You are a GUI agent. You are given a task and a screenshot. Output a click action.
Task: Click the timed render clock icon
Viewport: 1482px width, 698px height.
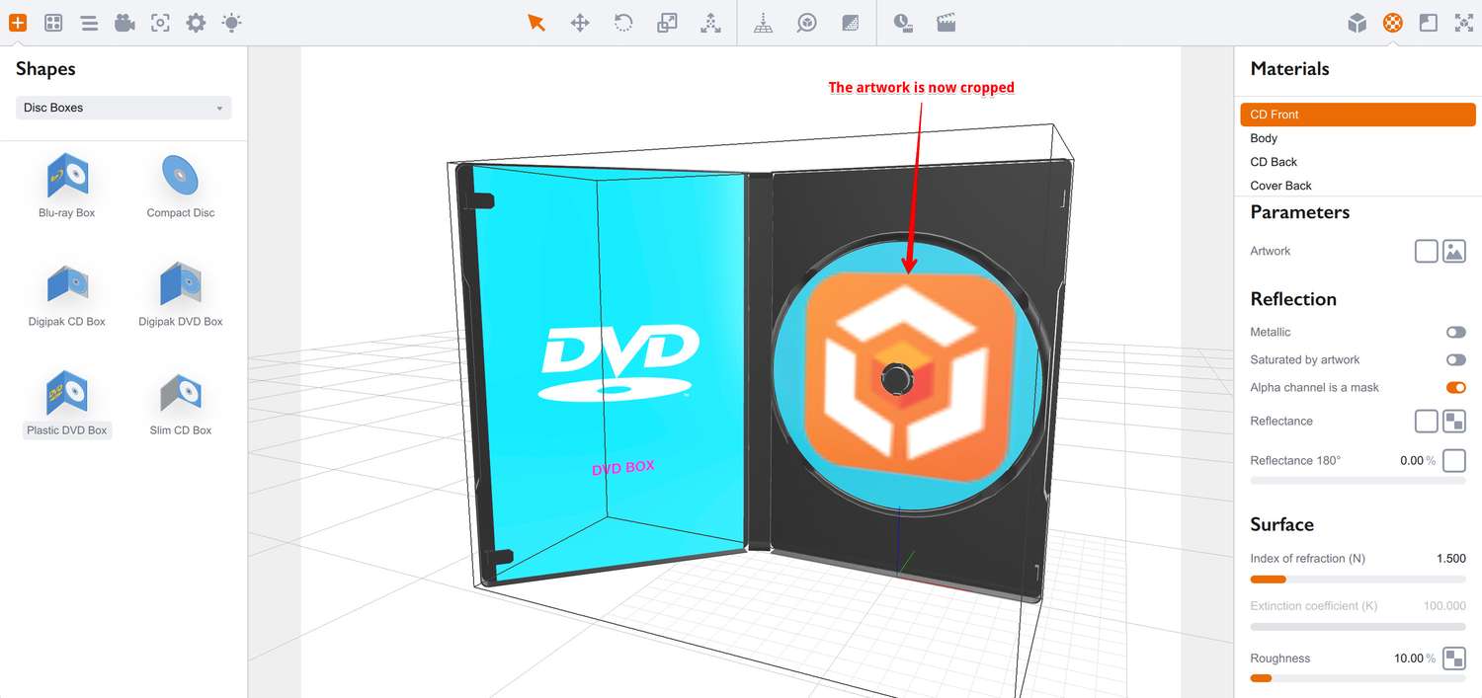(902, 22)
